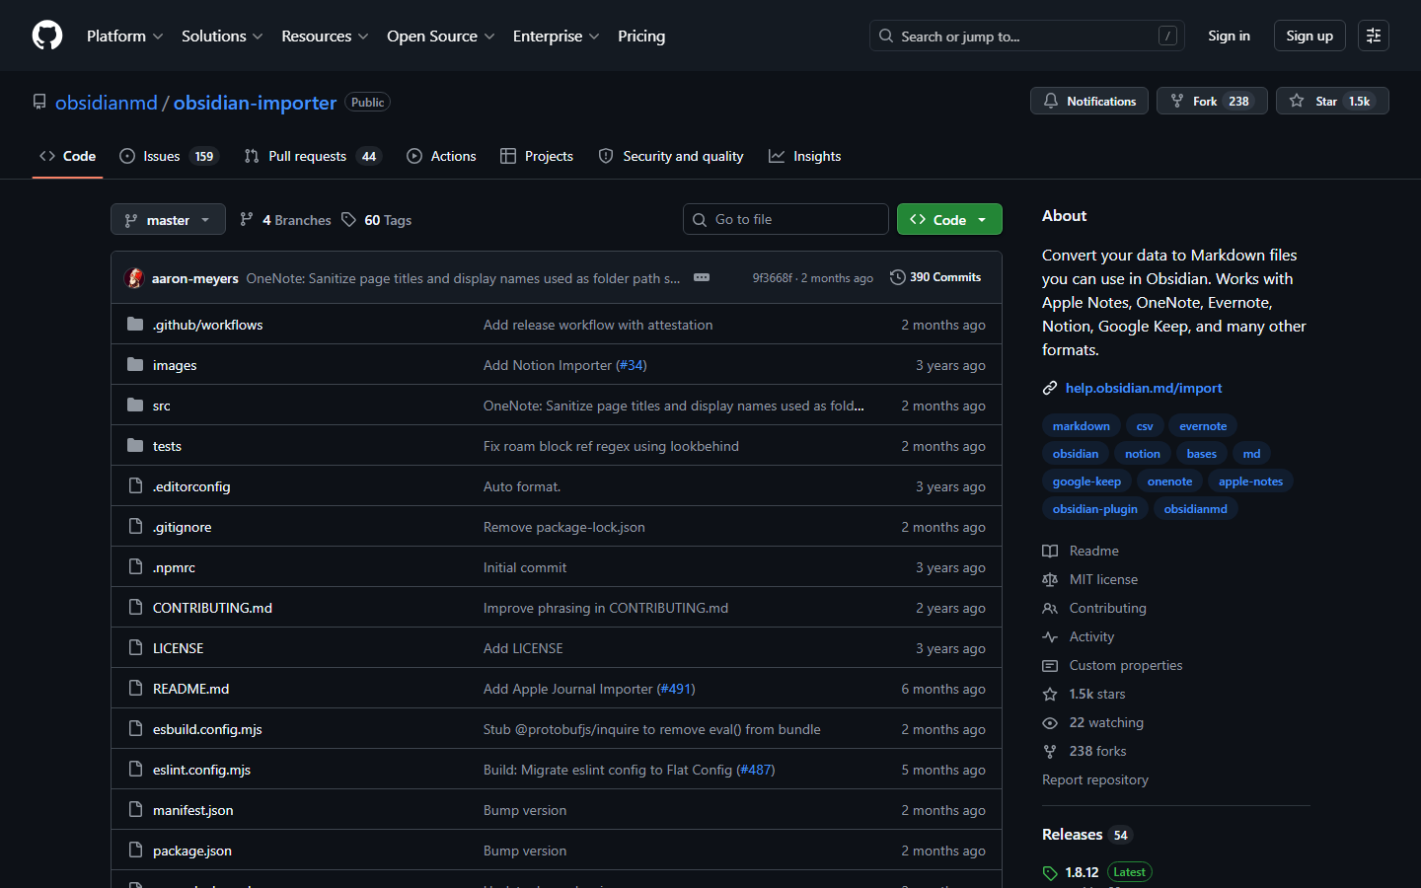Expand commit message ellipsis button
The width and height of the screenshot is (1421, 888).
[x=702, y=277]
